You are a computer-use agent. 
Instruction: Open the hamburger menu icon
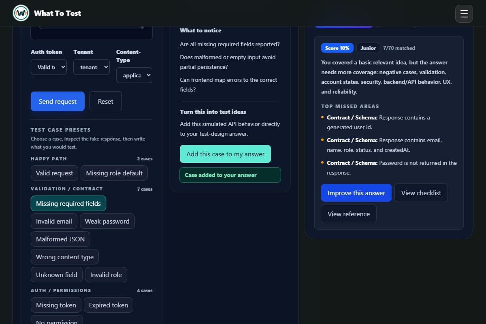click(x=464, y=14)
